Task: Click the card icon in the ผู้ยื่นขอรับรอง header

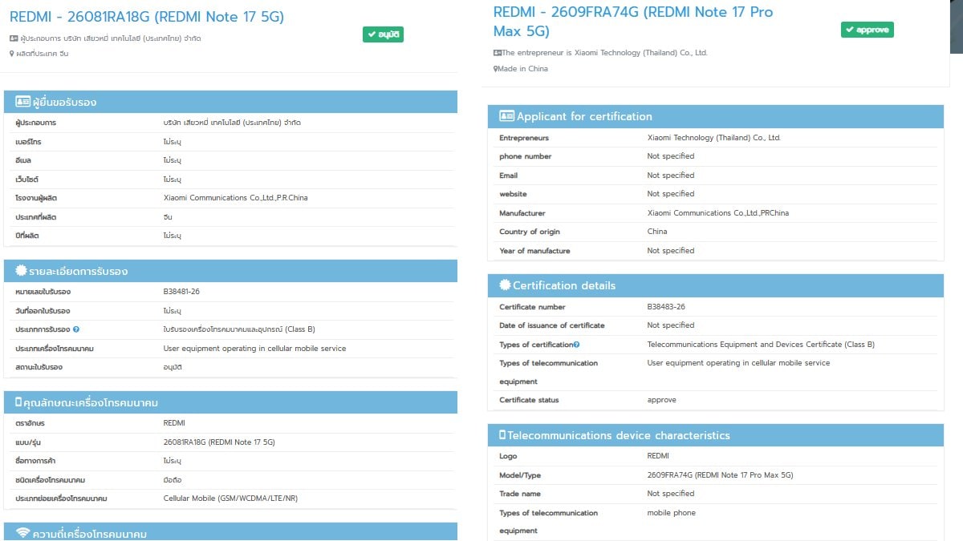Action: click(23, 102)
